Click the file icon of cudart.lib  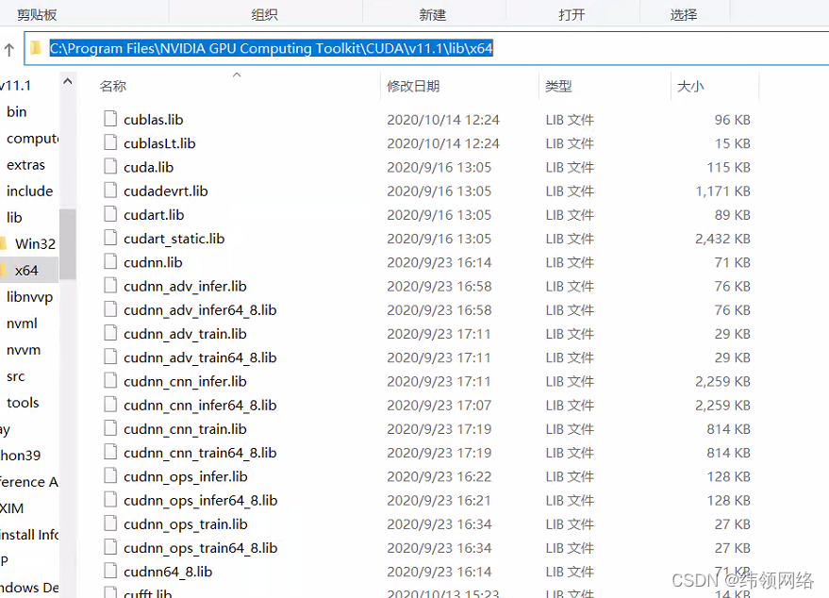(110, 214)
